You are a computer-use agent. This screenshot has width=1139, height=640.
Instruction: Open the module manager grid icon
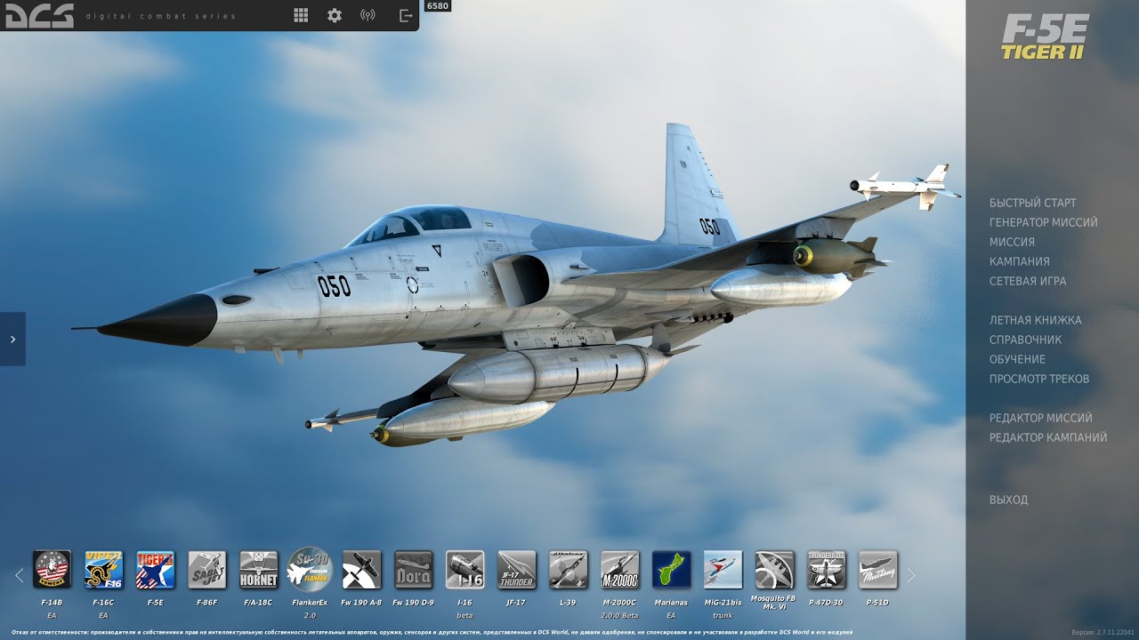[301, 15]
